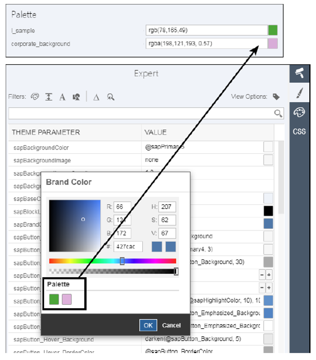Click OK in the Brand Color dialog

[148, 325]
